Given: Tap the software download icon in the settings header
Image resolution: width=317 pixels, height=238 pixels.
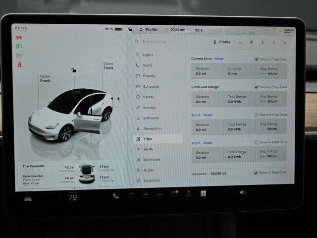Looking at the screenshot, I should pyautogui.click(x=240, y=42).
